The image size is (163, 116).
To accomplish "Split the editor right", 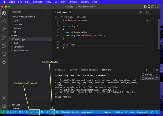I will pos(152,12).
